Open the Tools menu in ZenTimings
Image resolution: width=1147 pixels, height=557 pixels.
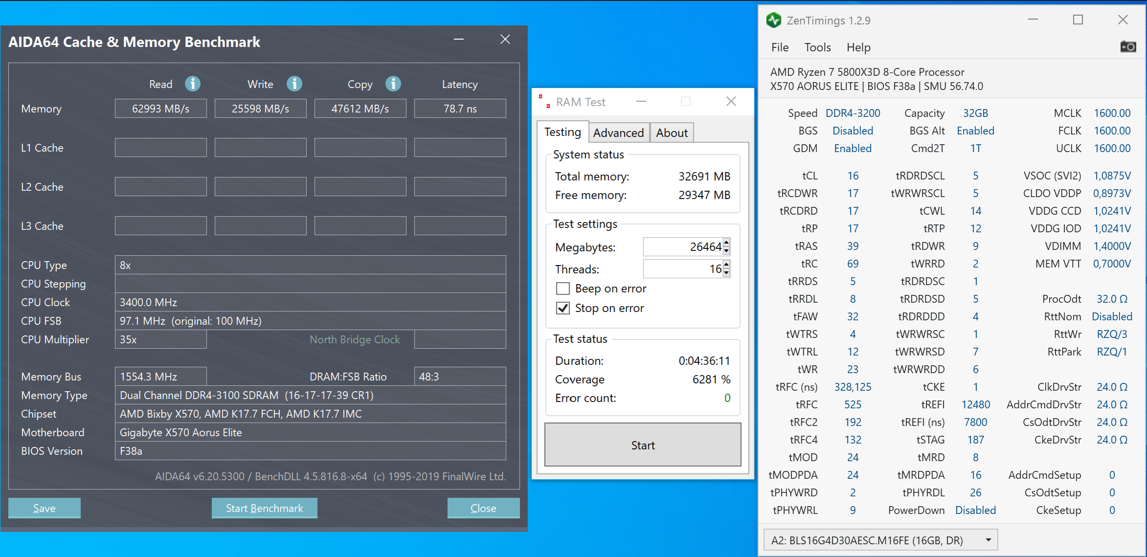pyautogui.click(x=817, y=47)
